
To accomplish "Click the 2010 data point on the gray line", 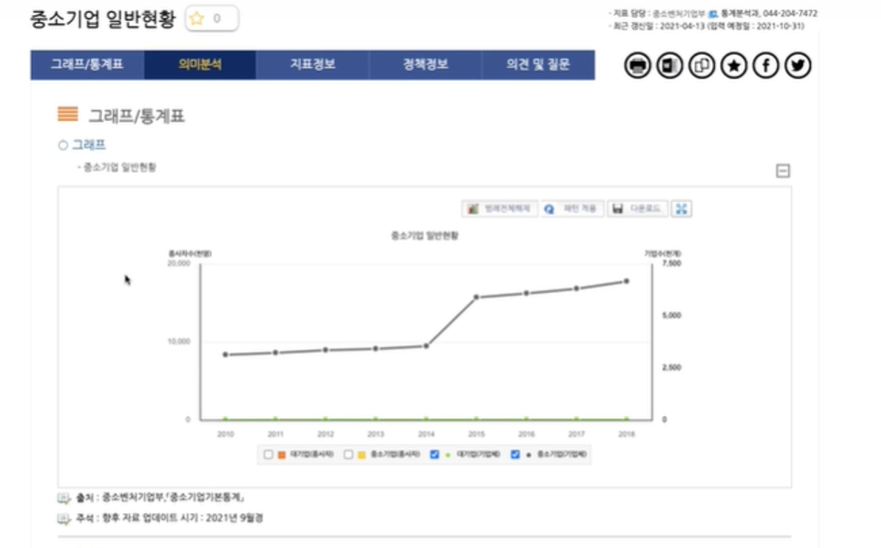I will point(226,354).
